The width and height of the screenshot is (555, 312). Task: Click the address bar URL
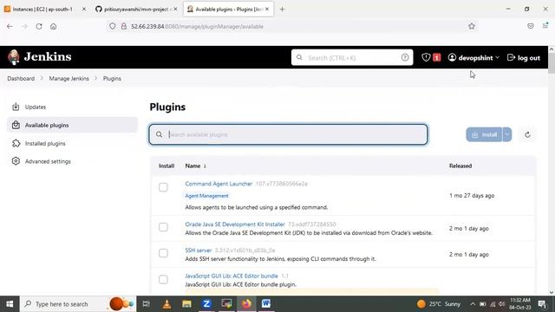pos(197,27)
